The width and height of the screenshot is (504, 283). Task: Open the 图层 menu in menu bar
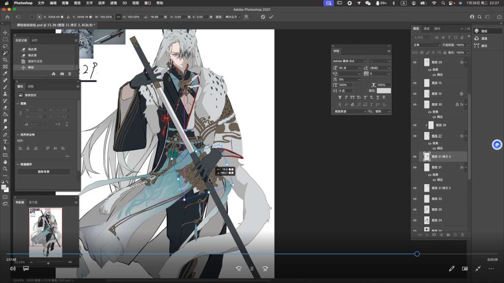(77, 3)
